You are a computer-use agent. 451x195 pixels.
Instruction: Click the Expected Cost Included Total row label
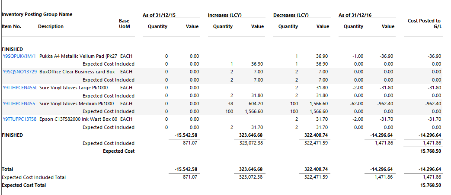[34, 177]
